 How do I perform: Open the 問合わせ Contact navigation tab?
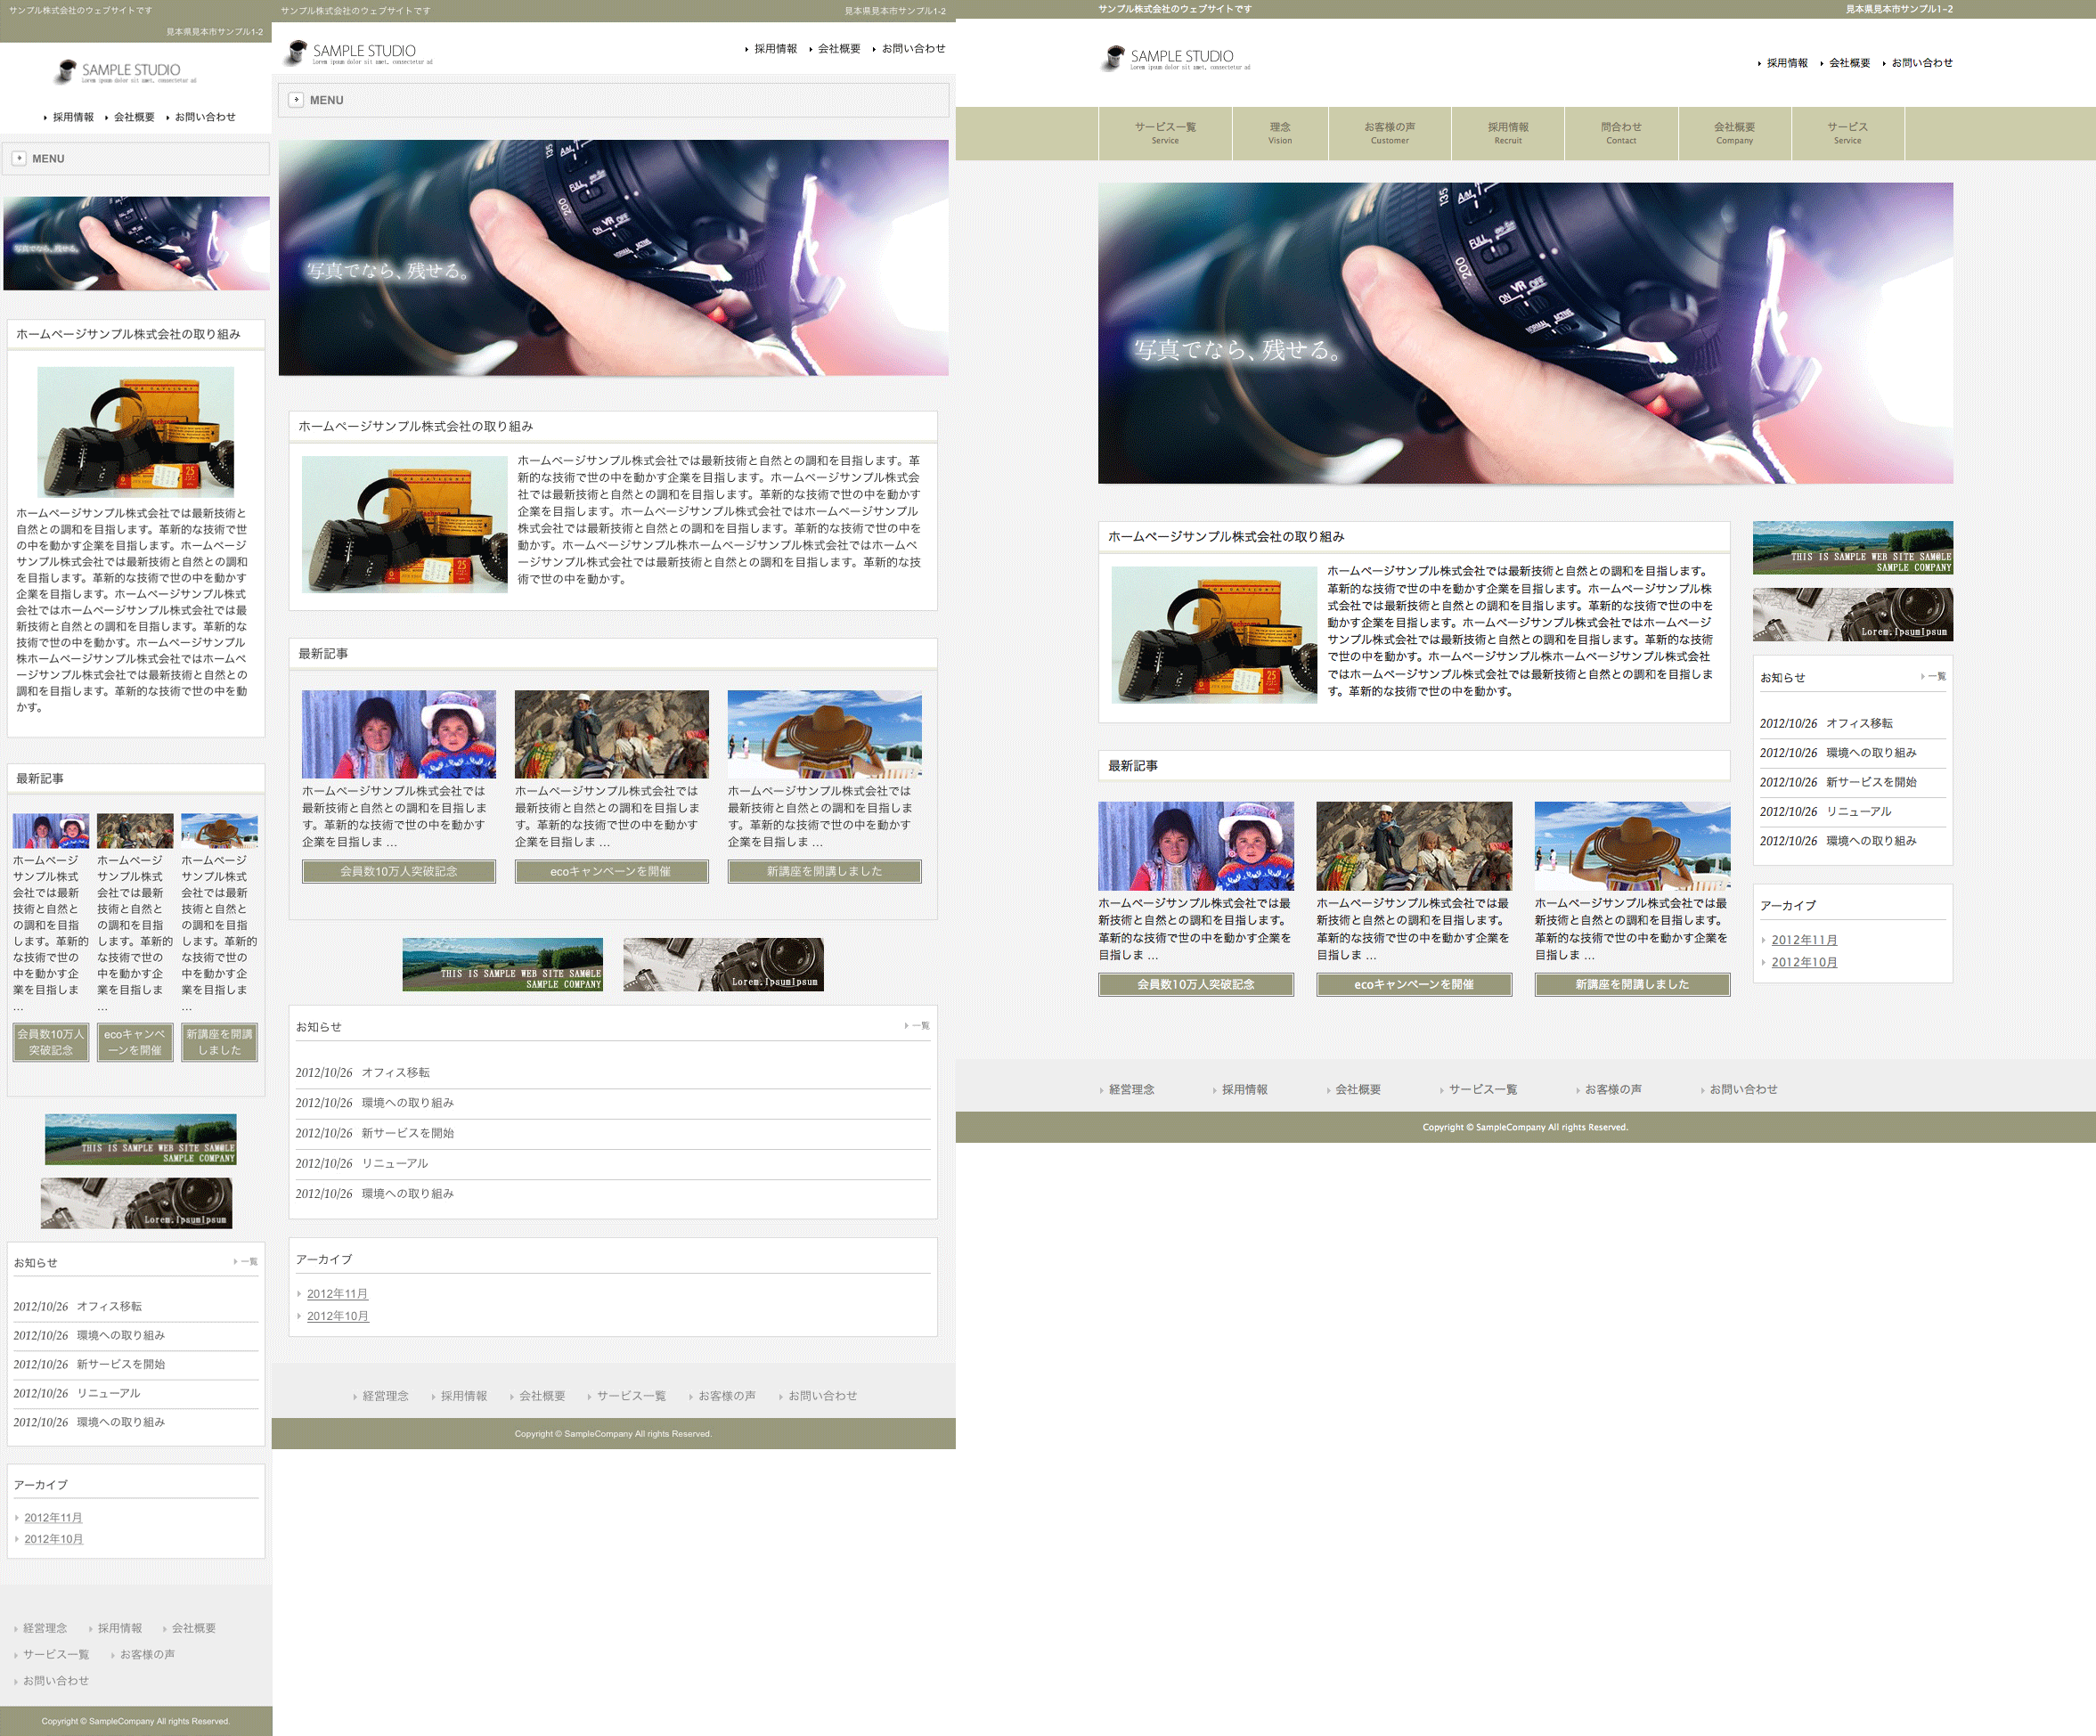click(x=1620, y=133)
